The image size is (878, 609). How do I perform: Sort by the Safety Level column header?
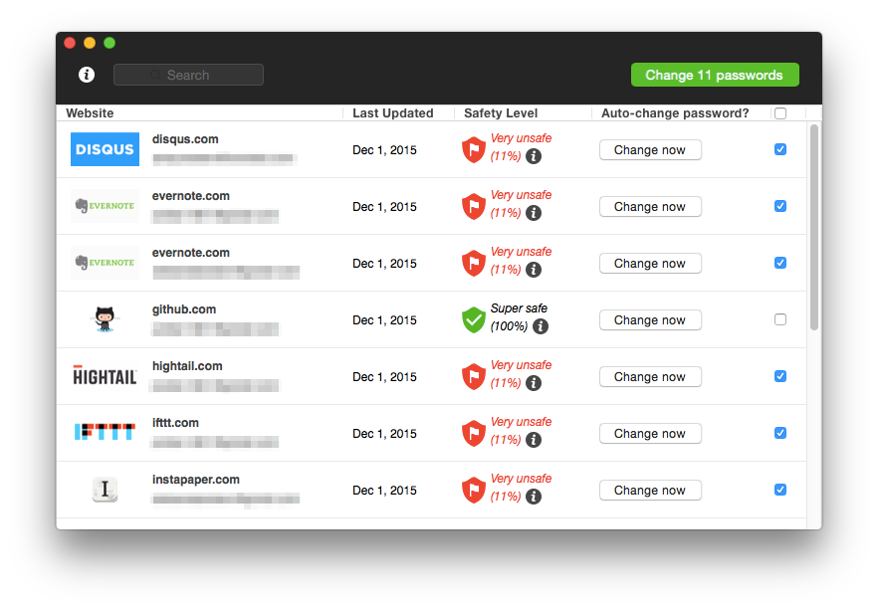501,113
